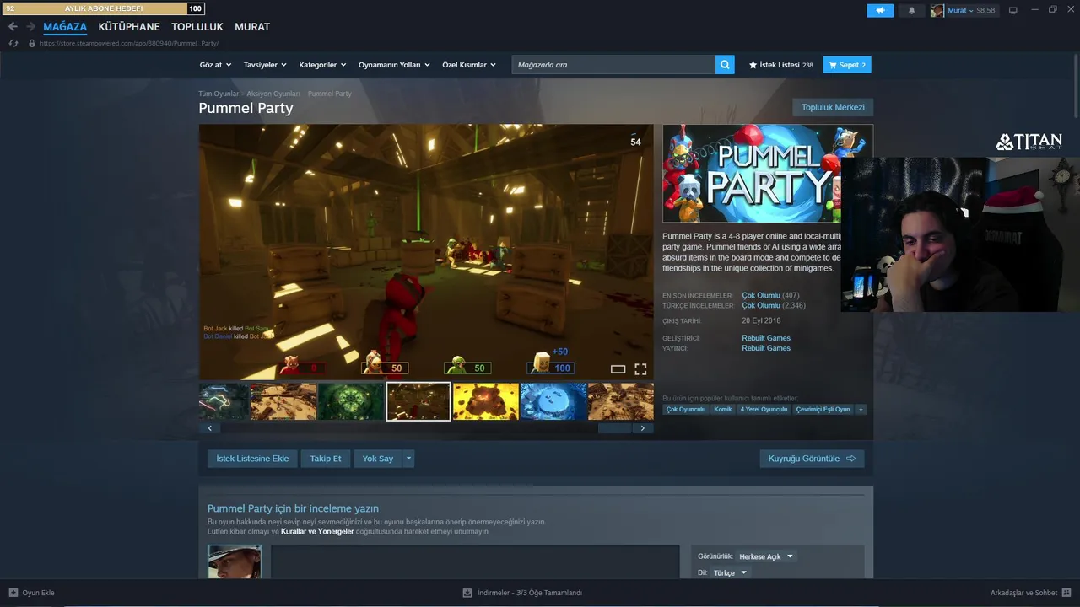Open the friends and chat icon

(1066, 593)
